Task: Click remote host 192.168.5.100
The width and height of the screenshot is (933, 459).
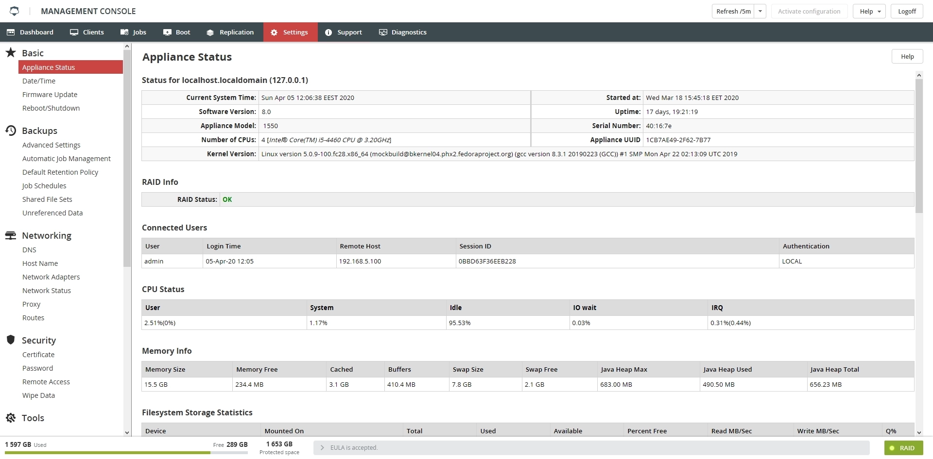Action: (x=360, y=261)
